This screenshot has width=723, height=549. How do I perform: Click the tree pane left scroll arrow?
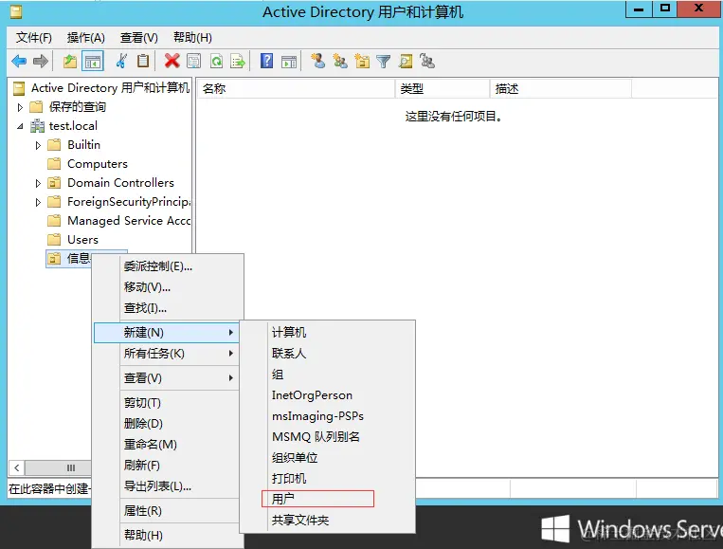(17, 467)
